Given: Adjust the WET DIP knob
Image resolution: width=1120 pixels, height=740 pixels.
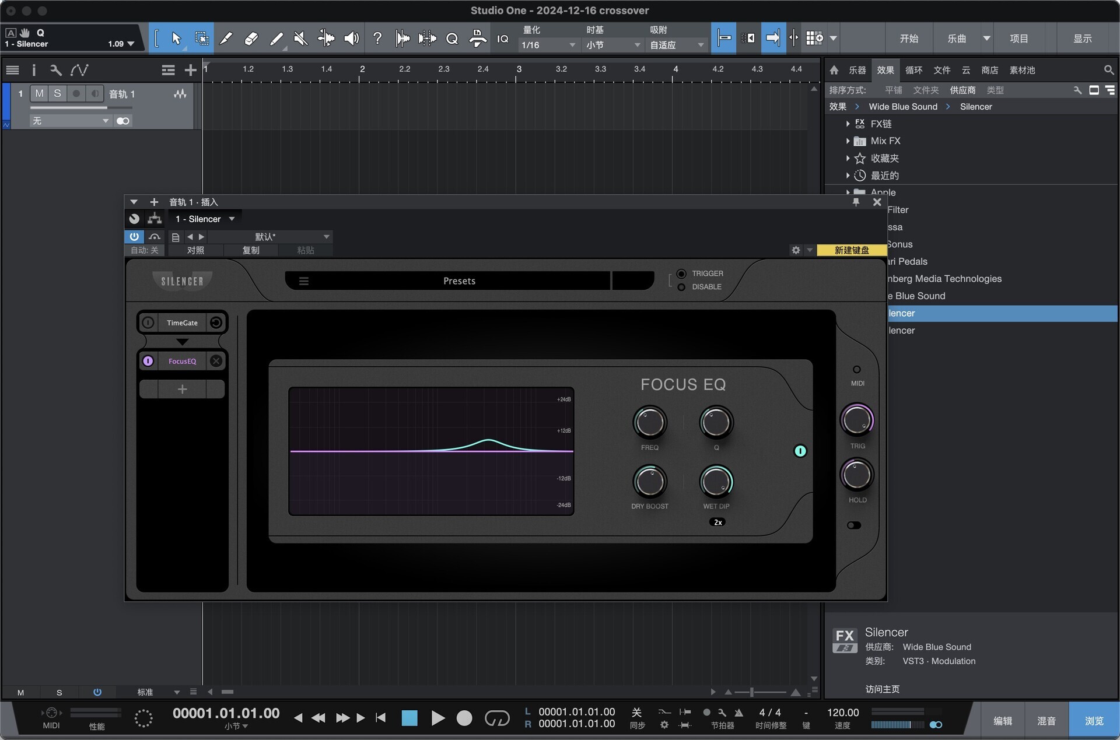Looking at the screenshot, I should pyautogui.click(x=716, y=482).
